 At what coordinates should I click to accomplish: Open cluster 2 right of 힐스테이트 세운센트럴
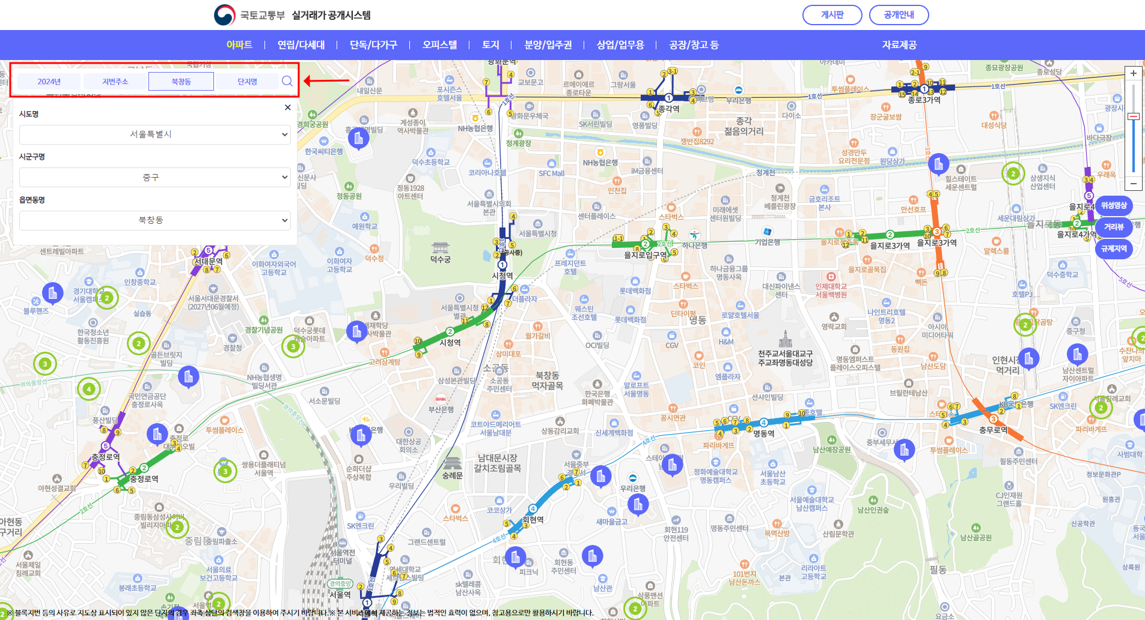(1013, 174)
